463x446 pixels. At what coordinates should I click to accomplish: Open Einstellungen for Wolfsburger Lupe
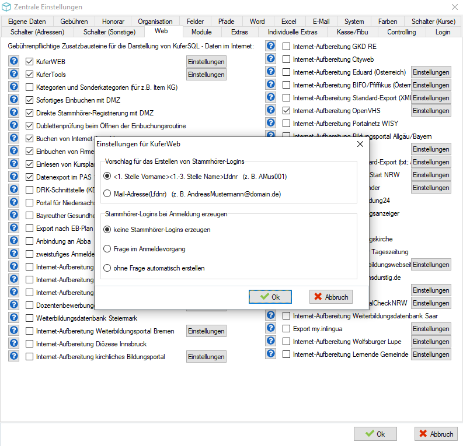point(431,342)
